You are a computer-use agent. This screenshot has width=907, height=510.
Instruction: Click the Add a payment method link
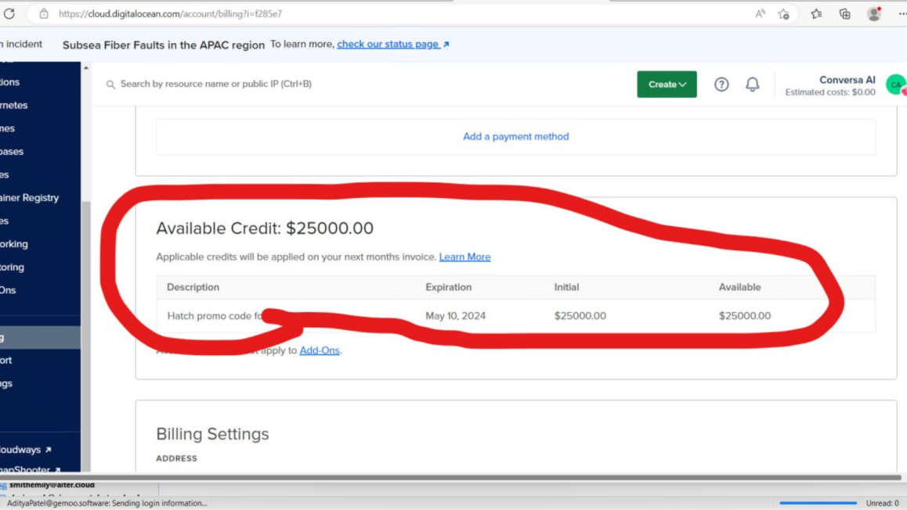[515, 136]
